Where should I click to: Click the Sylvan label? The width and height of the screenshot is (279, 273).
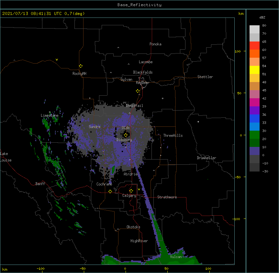[126, 79]
